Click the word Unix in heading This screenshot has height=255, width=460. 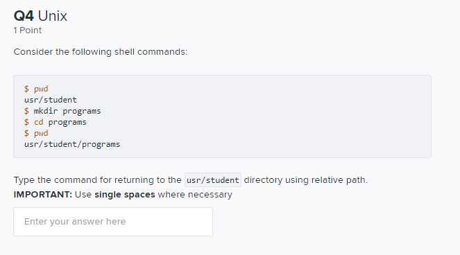click(53, 16)
